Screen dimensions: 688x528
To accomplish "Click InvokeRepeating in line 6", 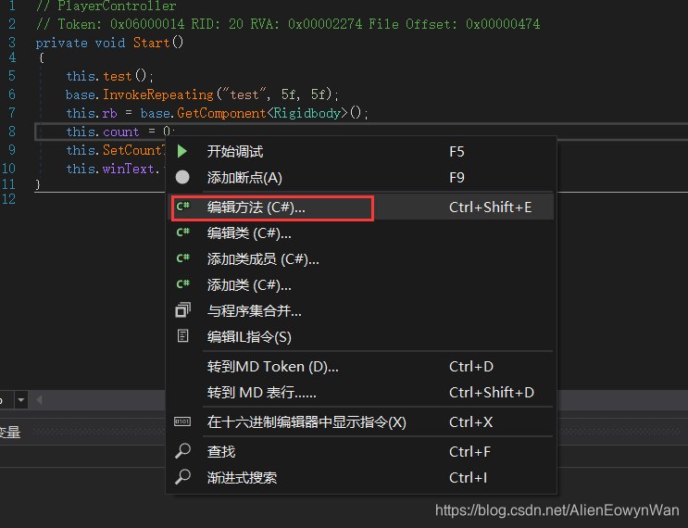I will pyautogui.click(x=158, y=94).
